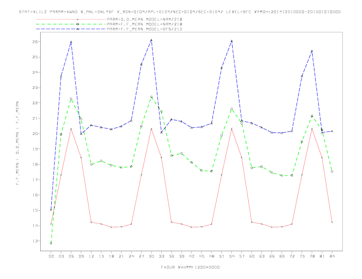Click y-axis tick value 15
362x279 pixels.
35,211
